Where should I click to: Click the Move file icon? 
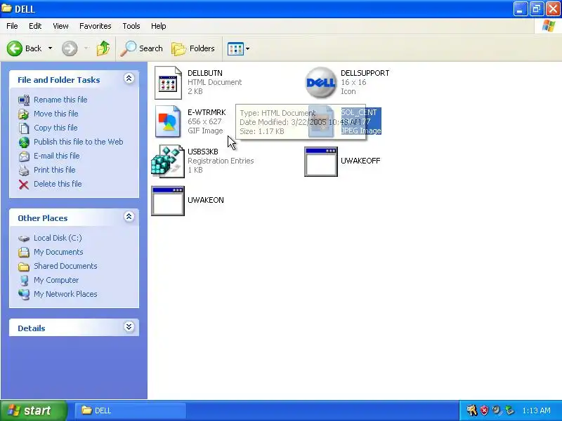(24, 114)
